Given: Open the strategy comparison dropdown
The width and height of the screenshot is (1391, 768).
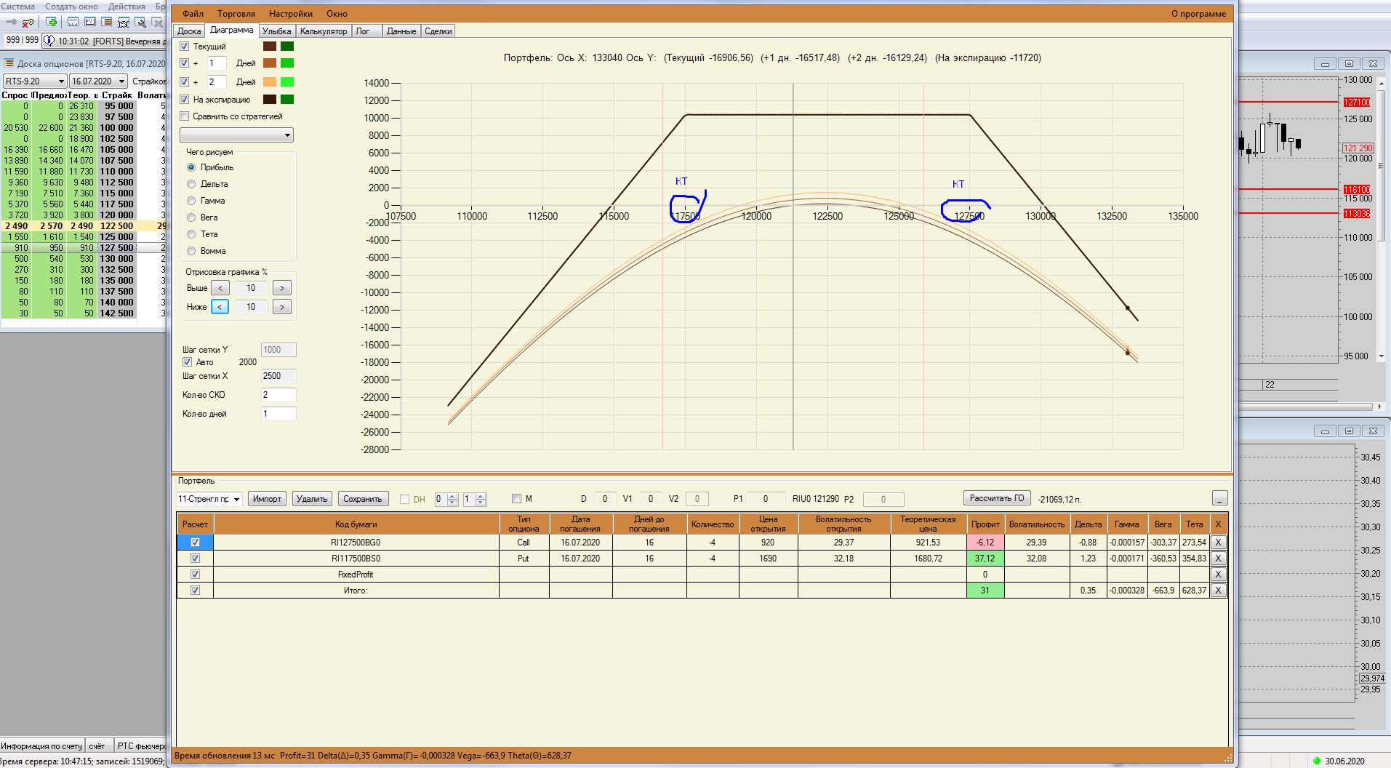Looking at the screenshot, I should (236, 135).
